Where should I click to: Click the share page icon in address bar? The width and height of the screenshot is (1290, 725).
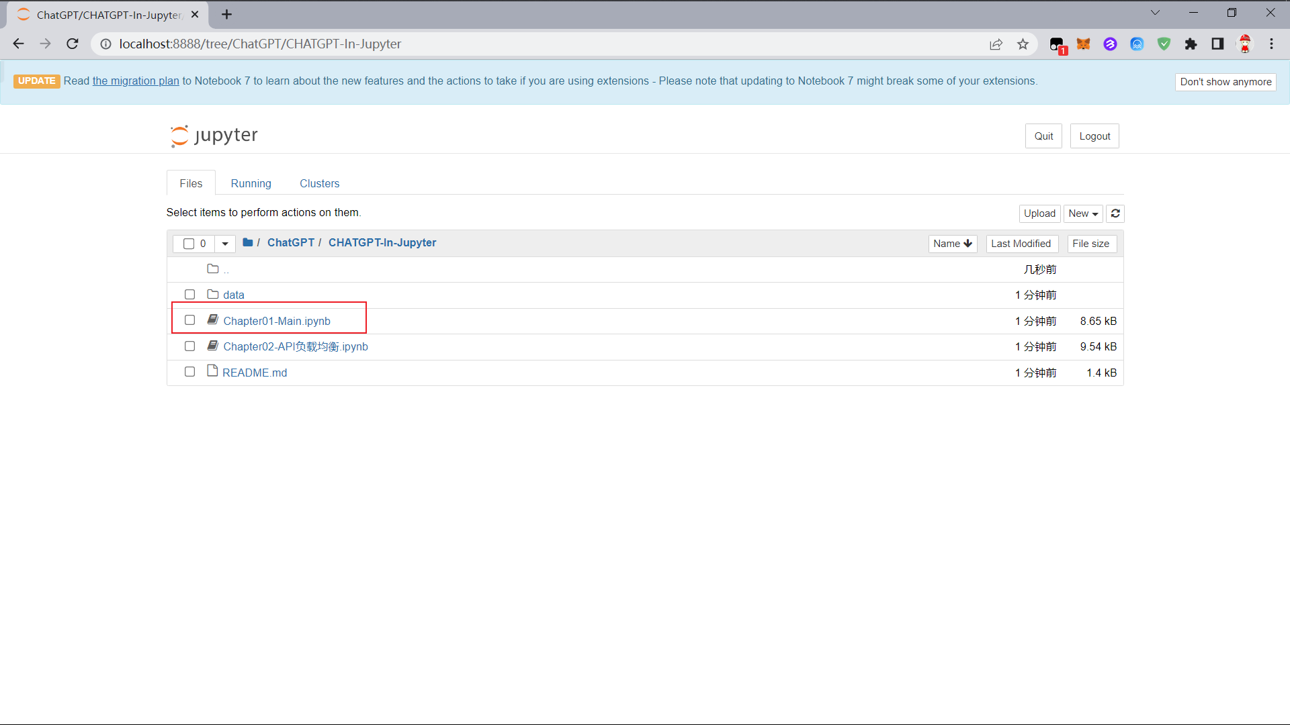996,44
